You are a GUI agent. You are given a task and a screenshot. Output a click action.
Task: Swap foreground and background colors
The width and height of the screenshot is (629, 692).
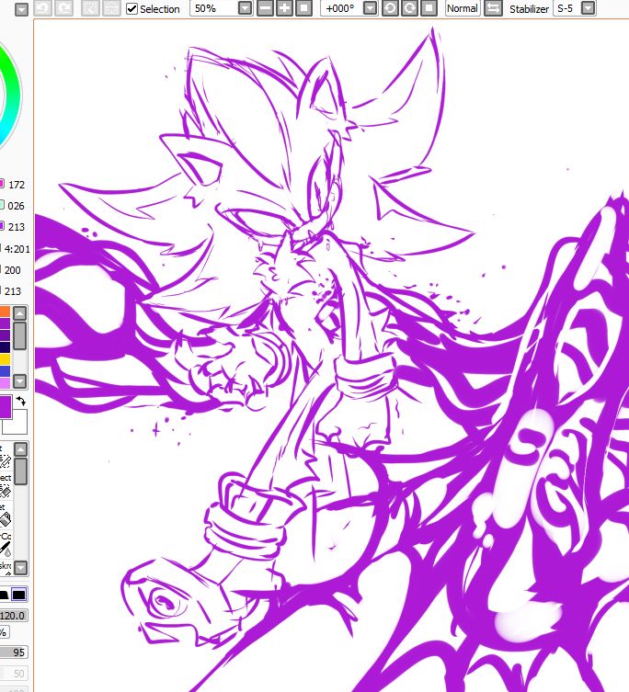(x=21, y=402)
